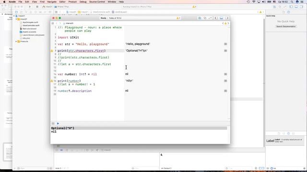Expand Products folder in navigator
This screenshot has height=172, width=307.
(16, 42)
